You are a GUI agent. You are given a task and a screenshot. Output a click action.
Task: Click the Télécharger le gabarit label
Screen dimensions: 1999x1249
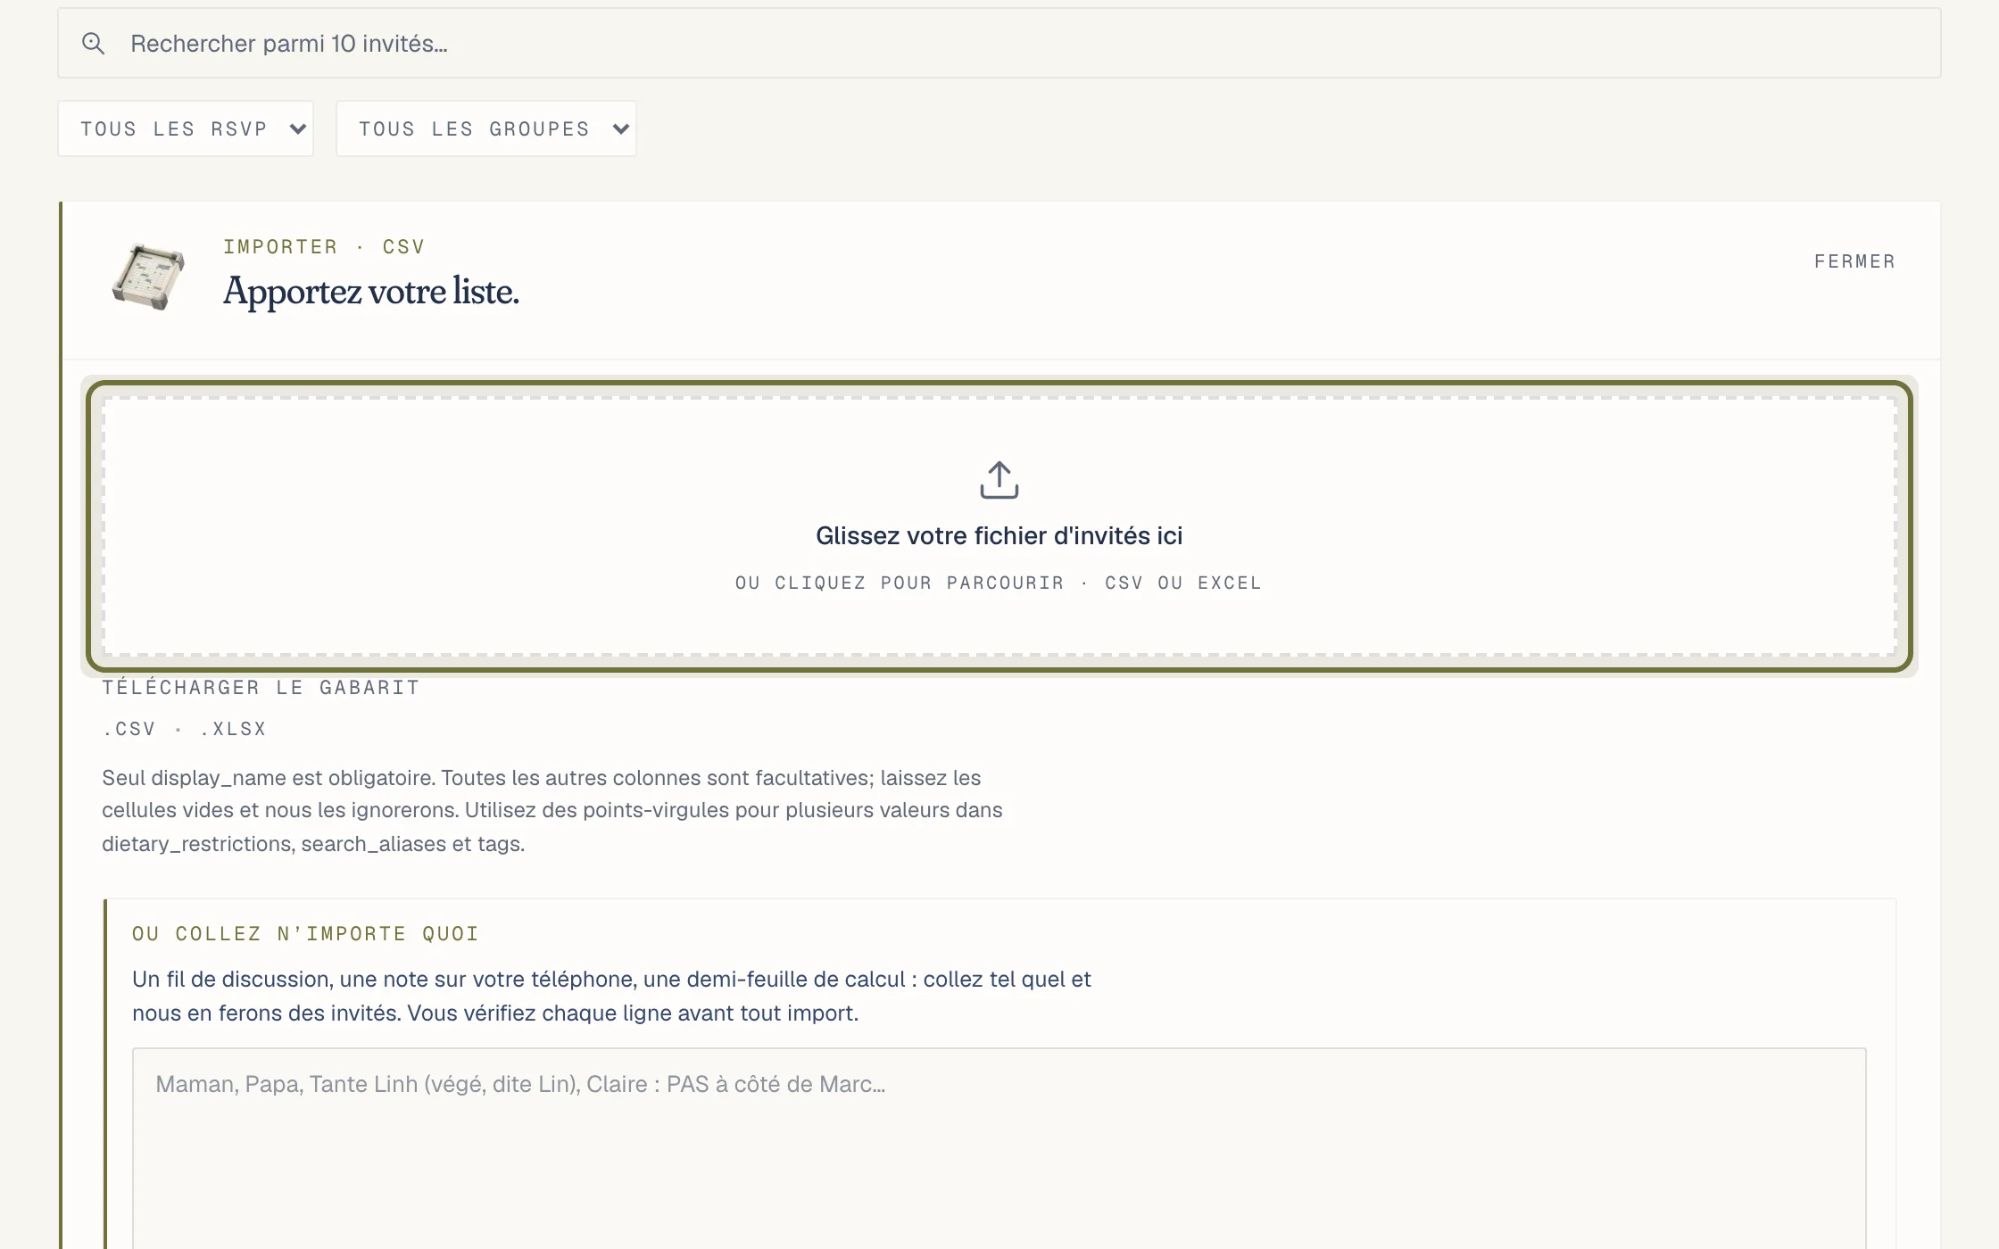[261, 688]
